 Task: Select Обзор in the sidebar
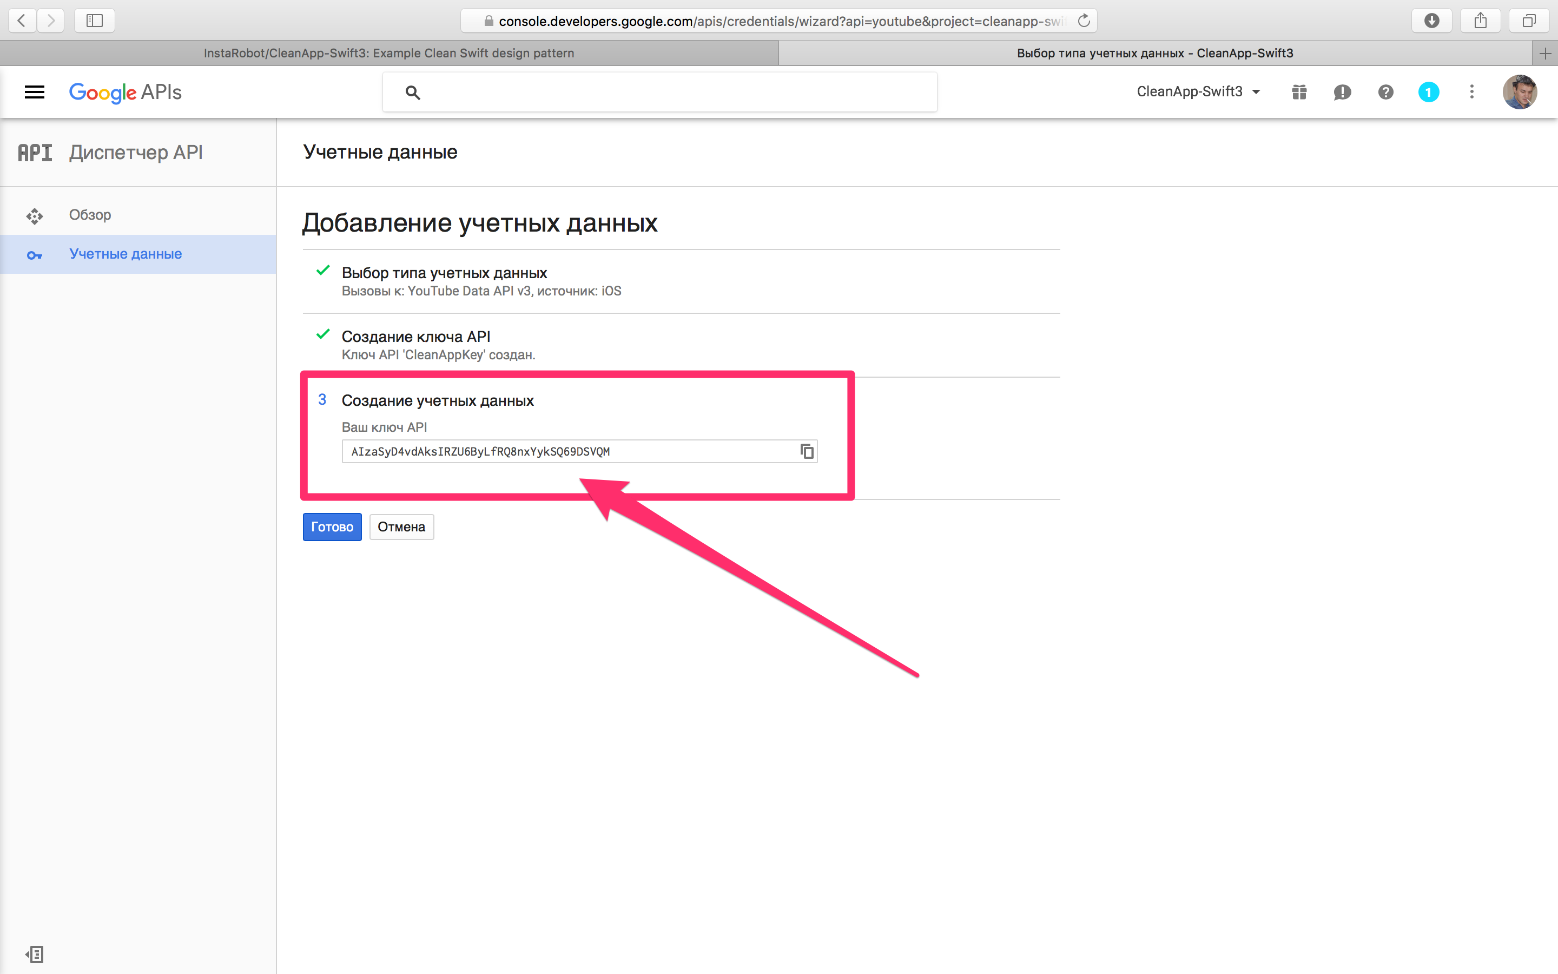[90, 215]
